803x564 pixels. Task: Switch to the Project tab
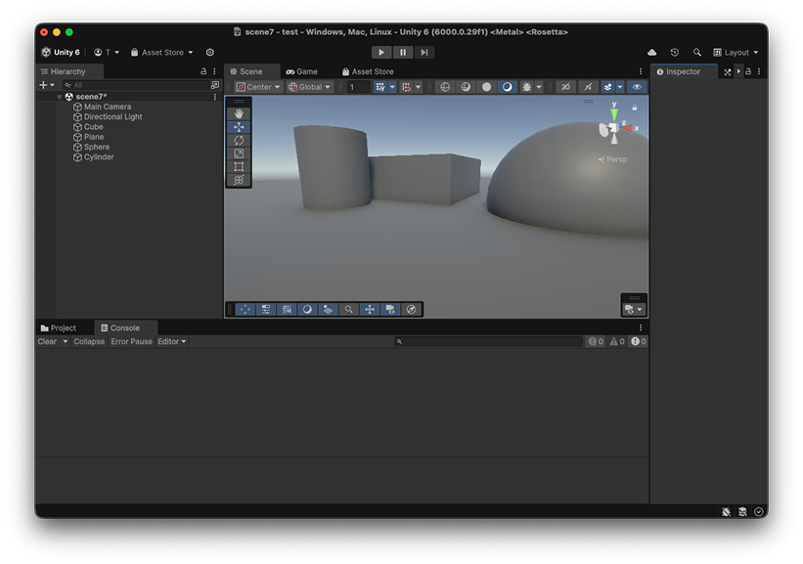59,328
